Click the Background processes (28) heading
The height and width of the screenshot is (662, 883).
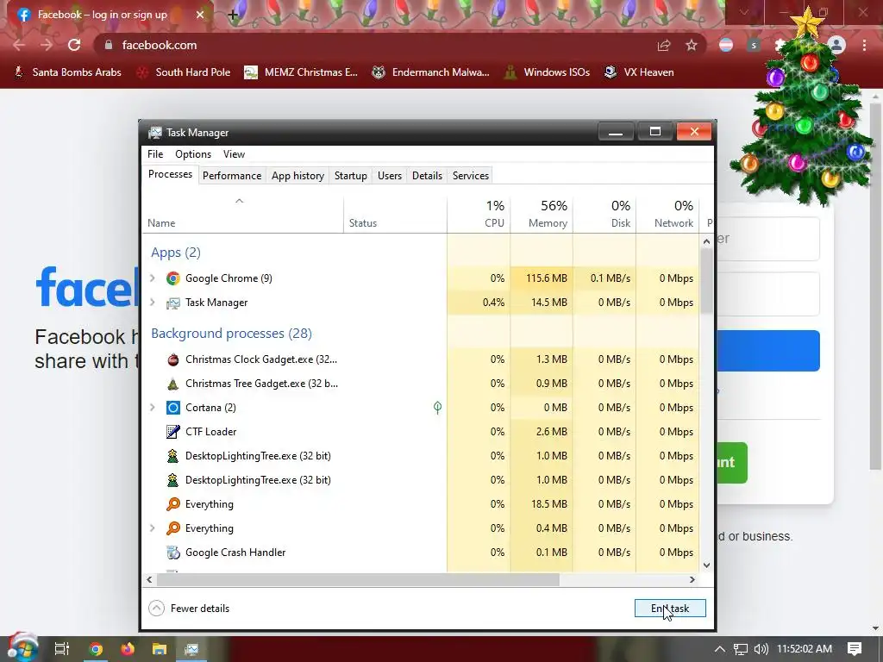click(231, 334)
